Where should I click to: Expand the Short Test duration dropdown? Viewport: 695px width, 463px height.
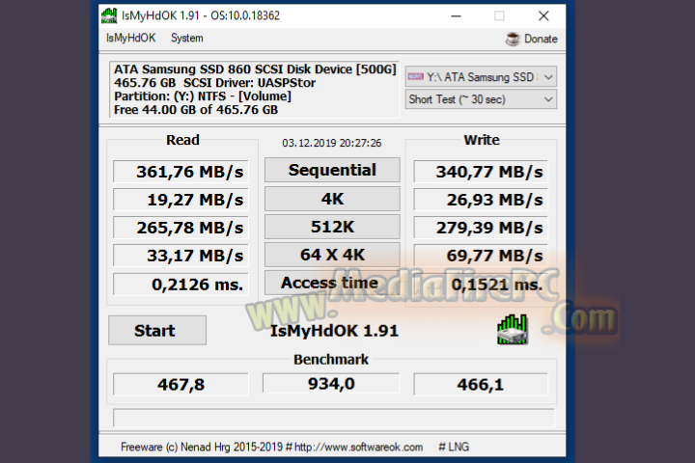coord(481,99)
